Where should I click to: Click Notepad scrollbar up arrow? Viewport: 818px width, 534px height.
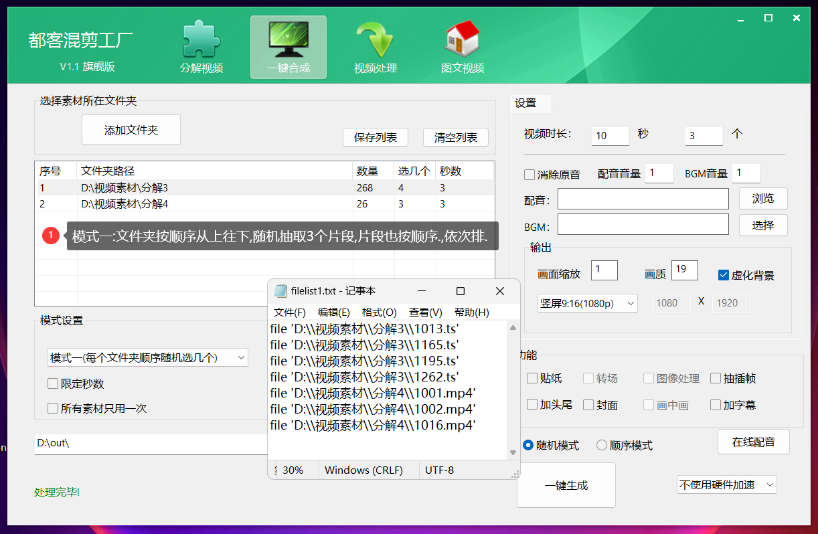tap(513, 327)
